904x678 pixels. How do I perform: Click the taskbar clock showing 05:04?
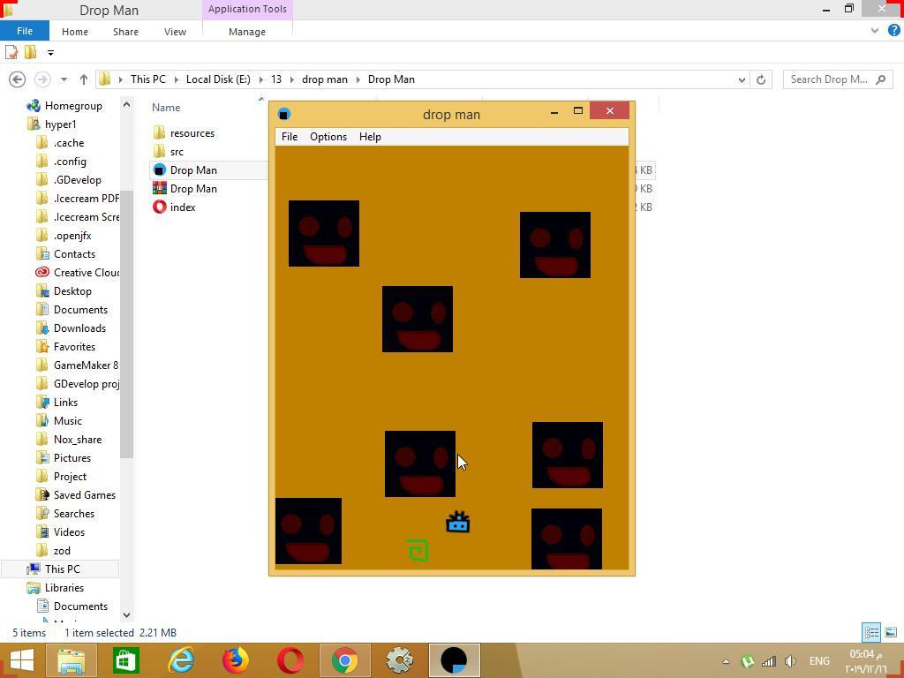tap(868, 661)
